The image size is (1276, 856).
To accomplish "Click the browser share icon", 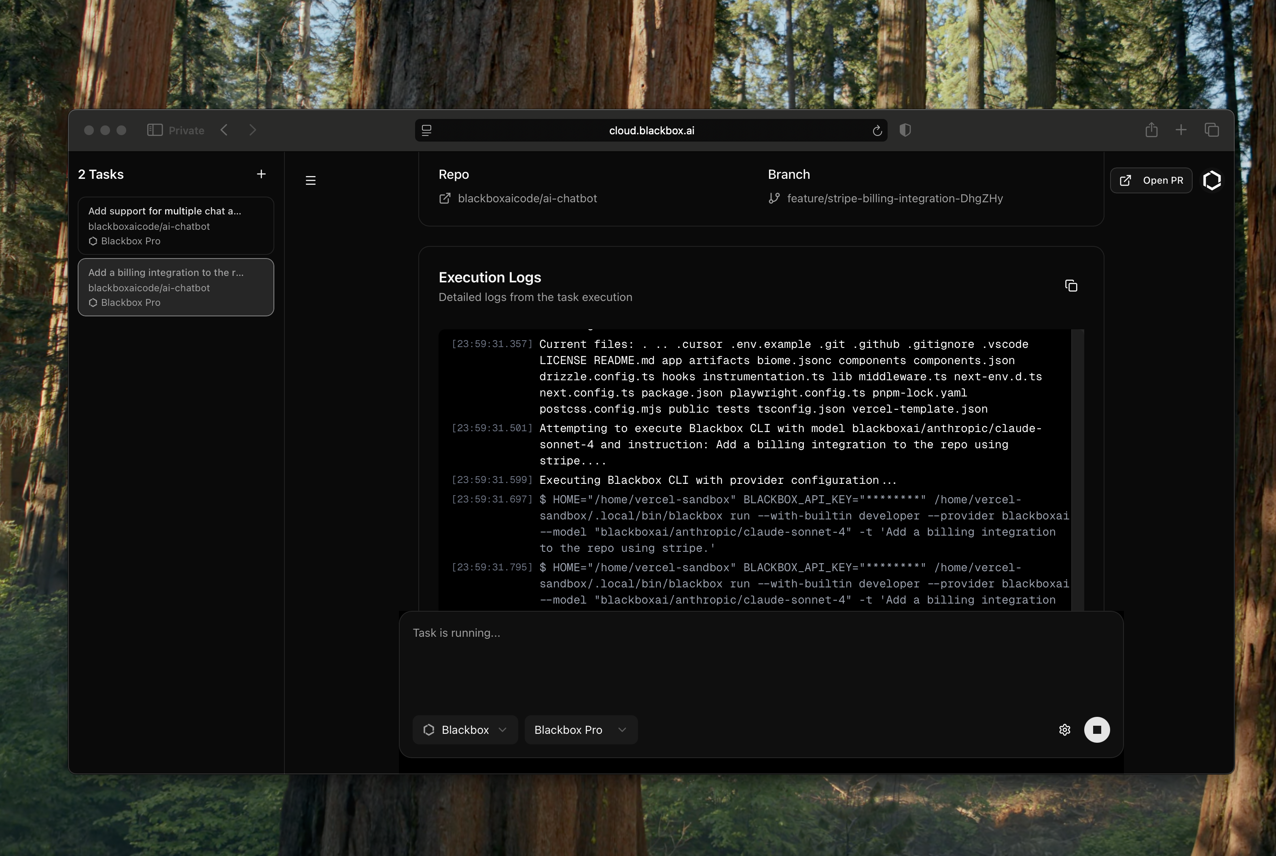I will (x=1151, y=131).
